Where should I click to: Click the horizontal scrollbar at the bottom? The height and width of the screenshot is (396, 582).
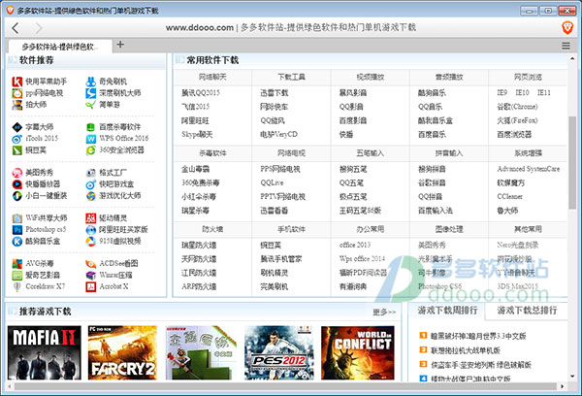[285, 386]
